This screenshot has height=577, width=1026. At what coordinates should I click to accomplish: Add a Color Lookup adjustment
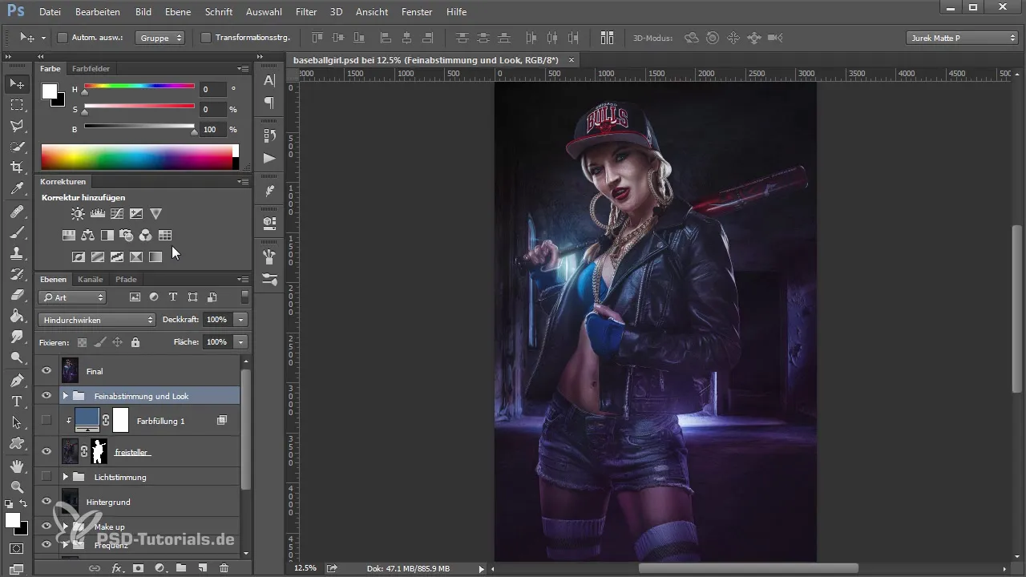[x=165, y=236]
